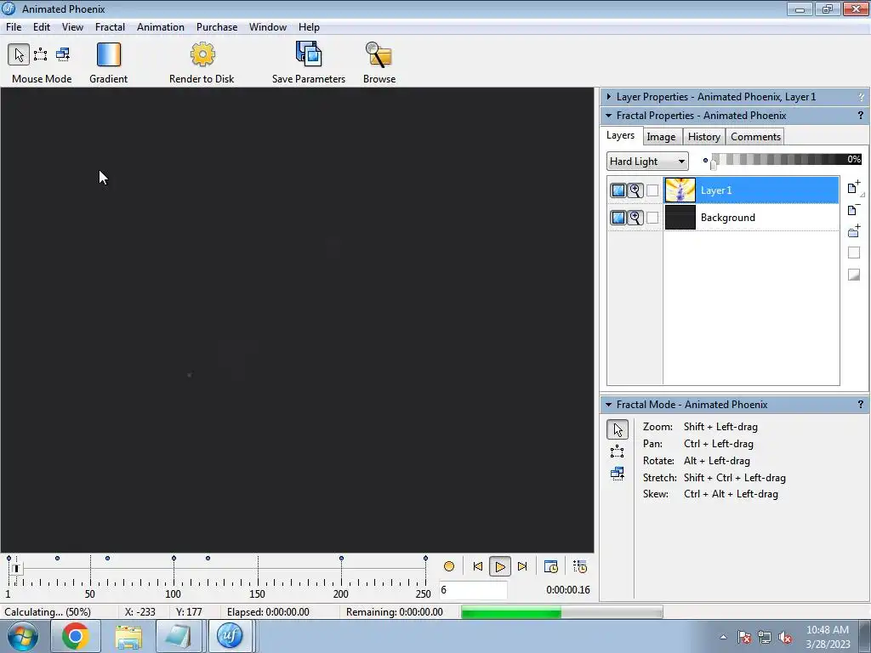Select Normal mode in Fractal Mode panel
Screen dimensions: 871x653
pos(618,429)
